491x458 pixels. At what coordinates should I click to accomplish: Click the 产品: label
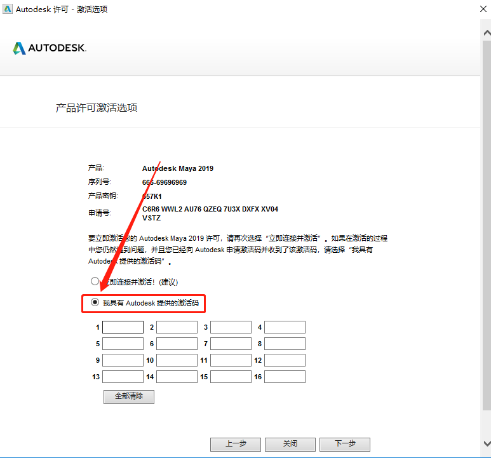click(96, 168)
